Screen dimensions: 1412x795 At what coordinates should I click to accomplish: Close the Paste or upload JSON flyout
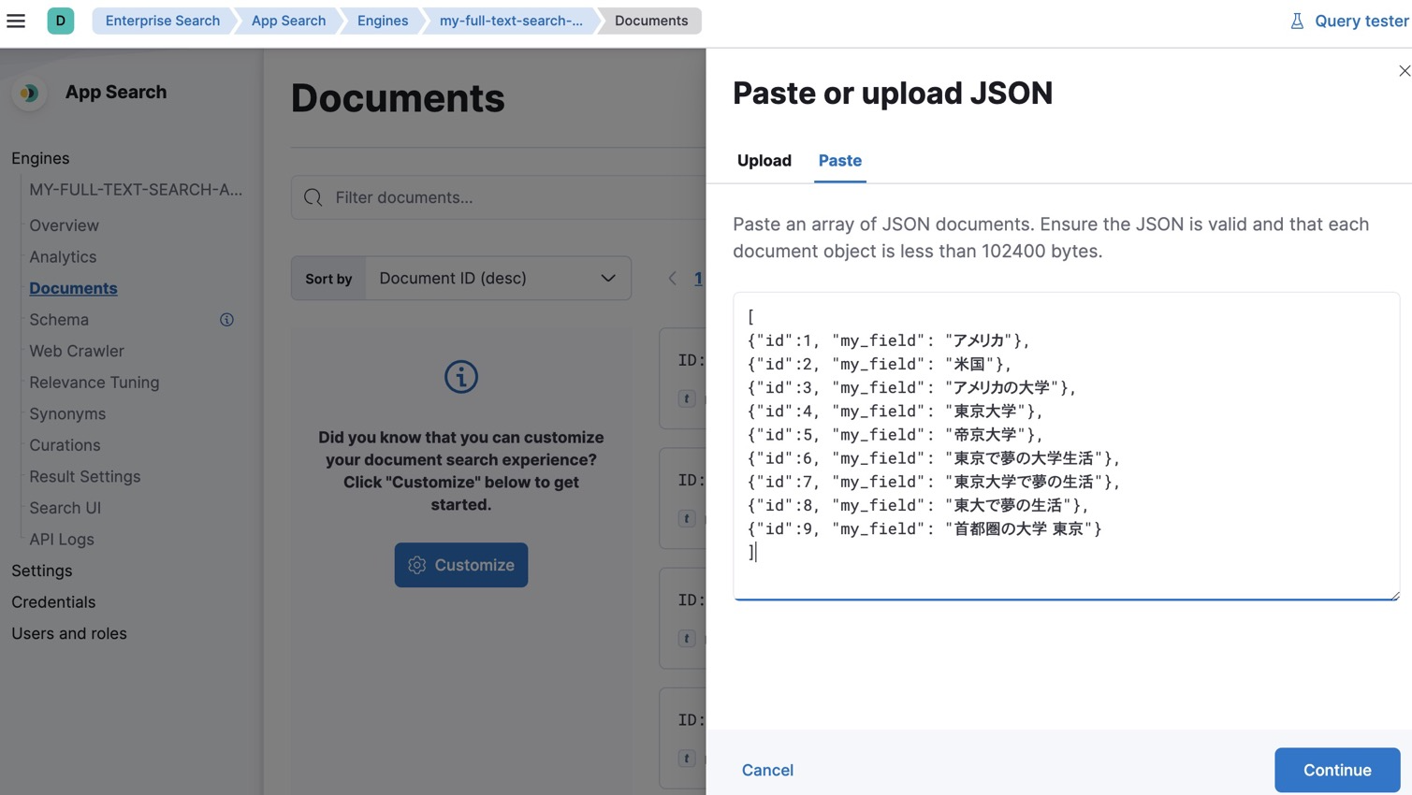(x=1404, y=71)
